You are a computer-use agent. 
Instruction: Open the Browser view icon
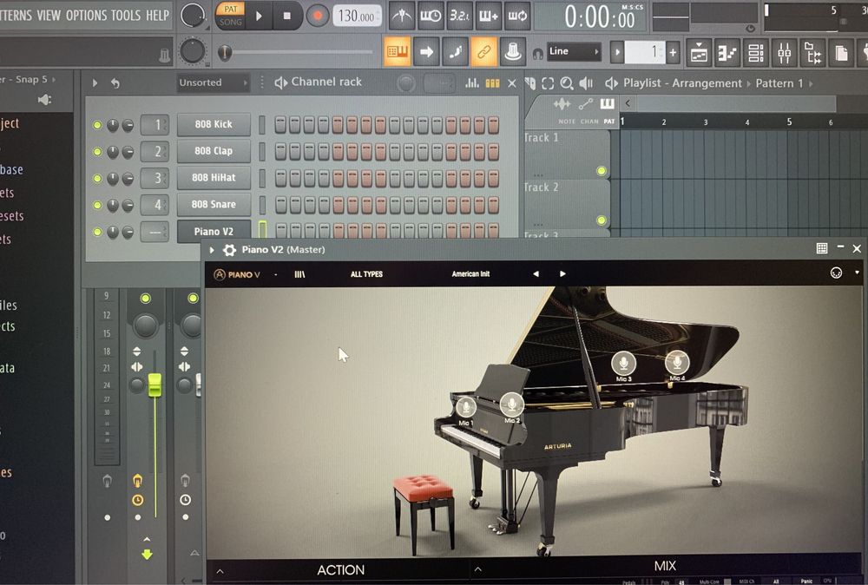tap(813, 53)
